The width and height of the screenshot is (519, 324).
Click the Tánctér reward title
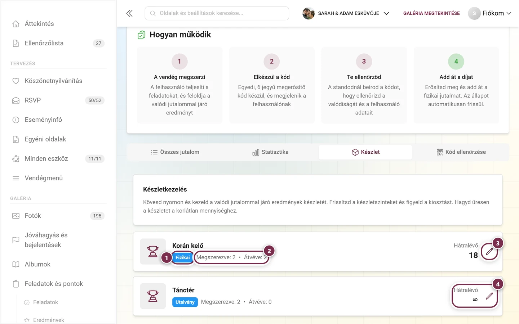coord(183,290)
